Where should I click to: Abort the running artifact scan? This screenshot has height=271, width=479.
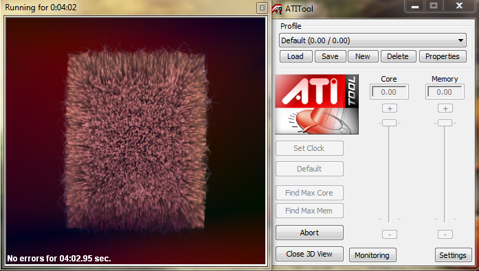[309, 233]
